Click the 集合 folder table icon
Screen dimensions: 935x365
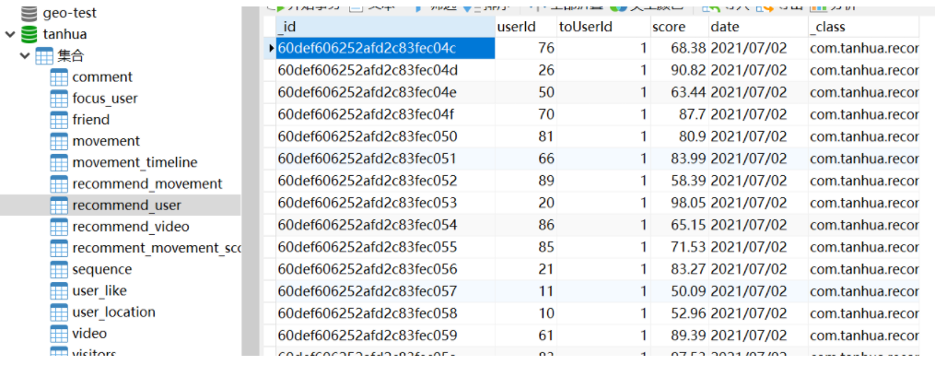click(45, 56)
